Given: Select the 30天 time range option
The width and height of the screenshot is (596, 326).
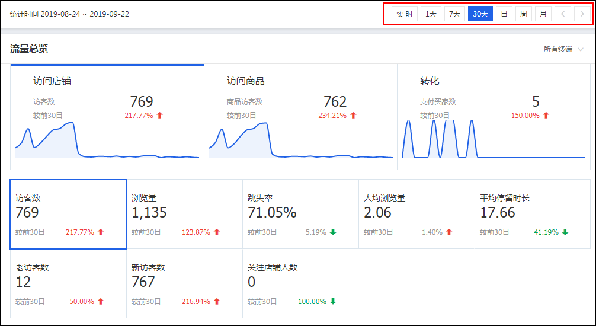Looking at the screenshot, I should tap(480, 14).
